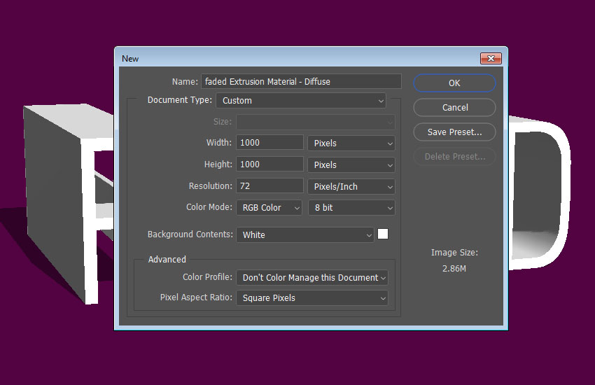Expand the Pixel Aspect Ratio dropdown

[x=312, y=298]
